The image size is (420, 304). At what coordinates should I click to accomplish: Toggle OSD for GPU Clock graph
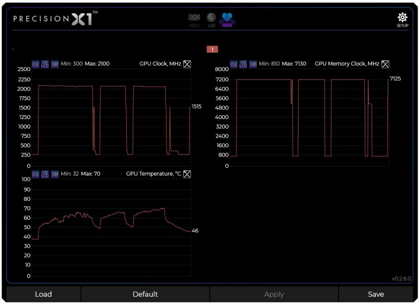35,64
